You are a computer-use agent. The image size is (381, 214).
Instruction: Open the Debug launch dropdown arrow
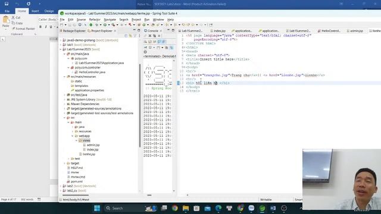pyautogui.click(x=101, y=25)
